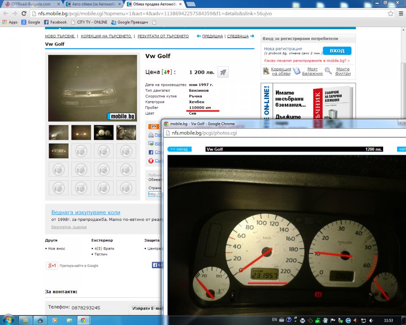Select the dashboard gauges thumbnail
The height and width of the screenshot is (325, 406).
click(104, 132)
